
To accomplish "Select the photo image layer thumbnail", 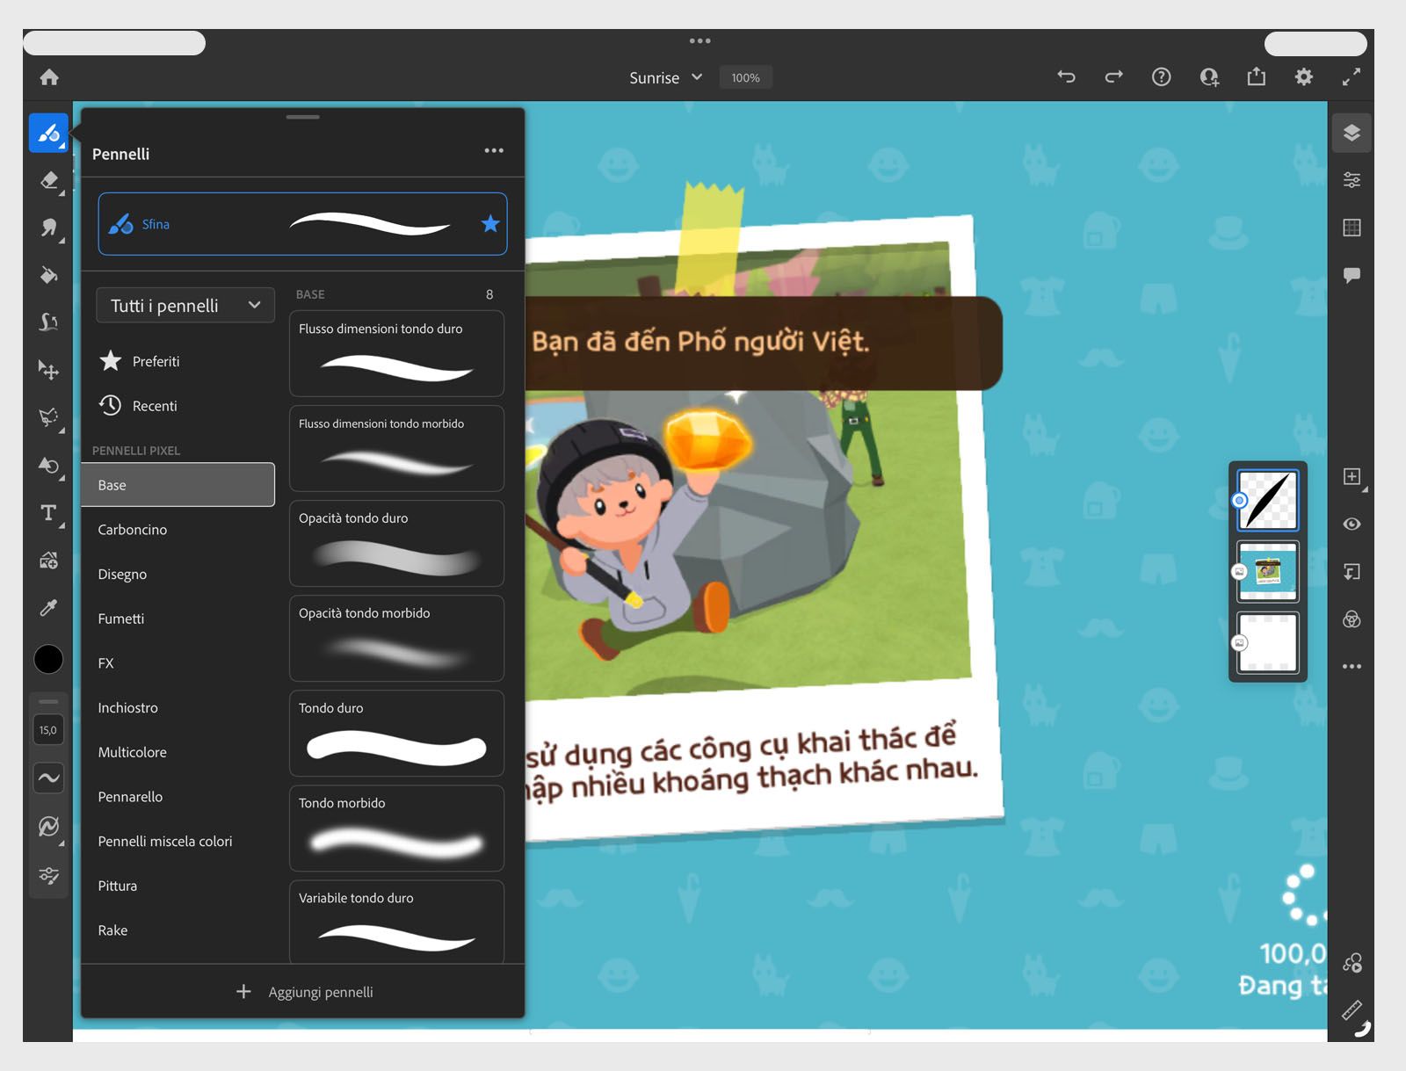I will (1267, 571).
